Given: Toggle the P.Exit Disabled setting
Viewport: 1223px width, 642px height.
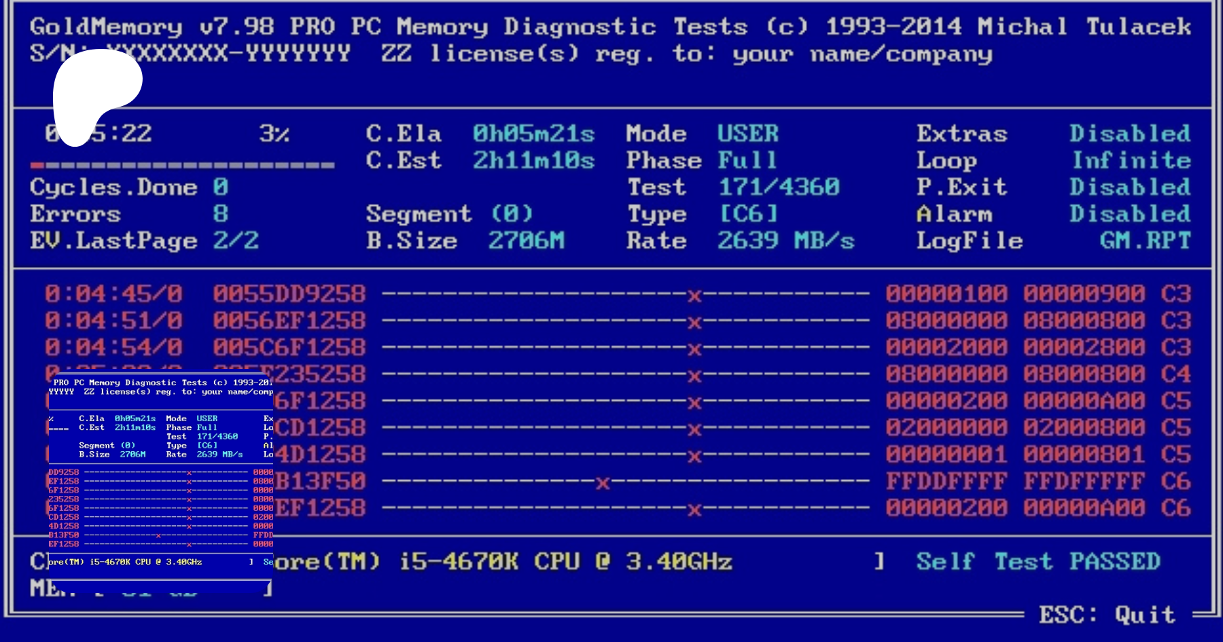Looking at the screenshot, I should (x=1129, y=187).
